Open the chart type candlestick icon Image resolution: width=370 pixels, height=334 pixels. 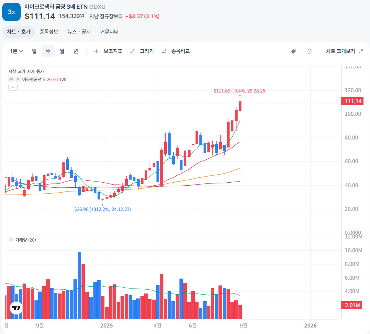pos(293,51)
